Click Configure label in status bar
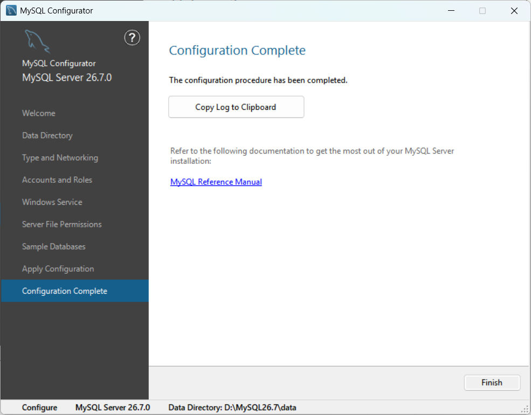Screen dimensions: 531x415 [39, 407]
